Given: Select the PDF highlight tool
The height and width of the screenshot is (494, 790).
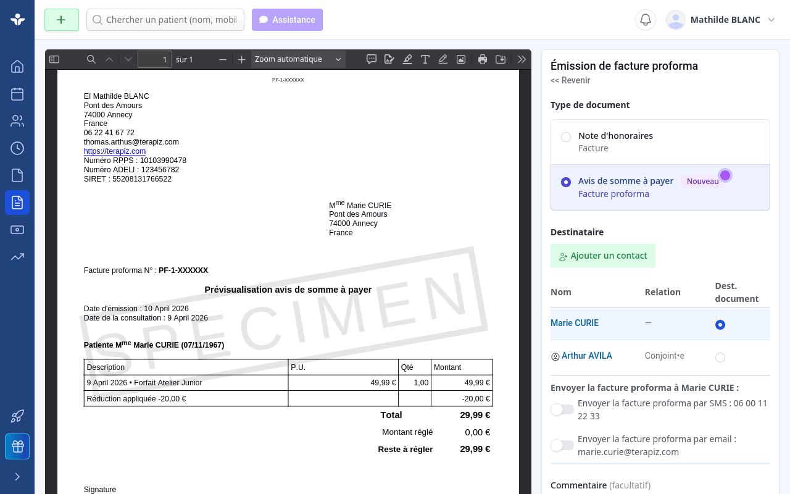Looking at the screenshot, I should click(407, 59).
